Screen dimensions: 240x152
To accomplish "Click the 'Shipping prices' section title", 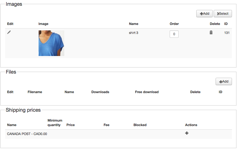I will click(x=23, y=110).
